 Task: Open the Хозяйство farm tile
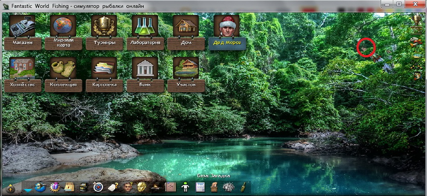pos(22,74)
